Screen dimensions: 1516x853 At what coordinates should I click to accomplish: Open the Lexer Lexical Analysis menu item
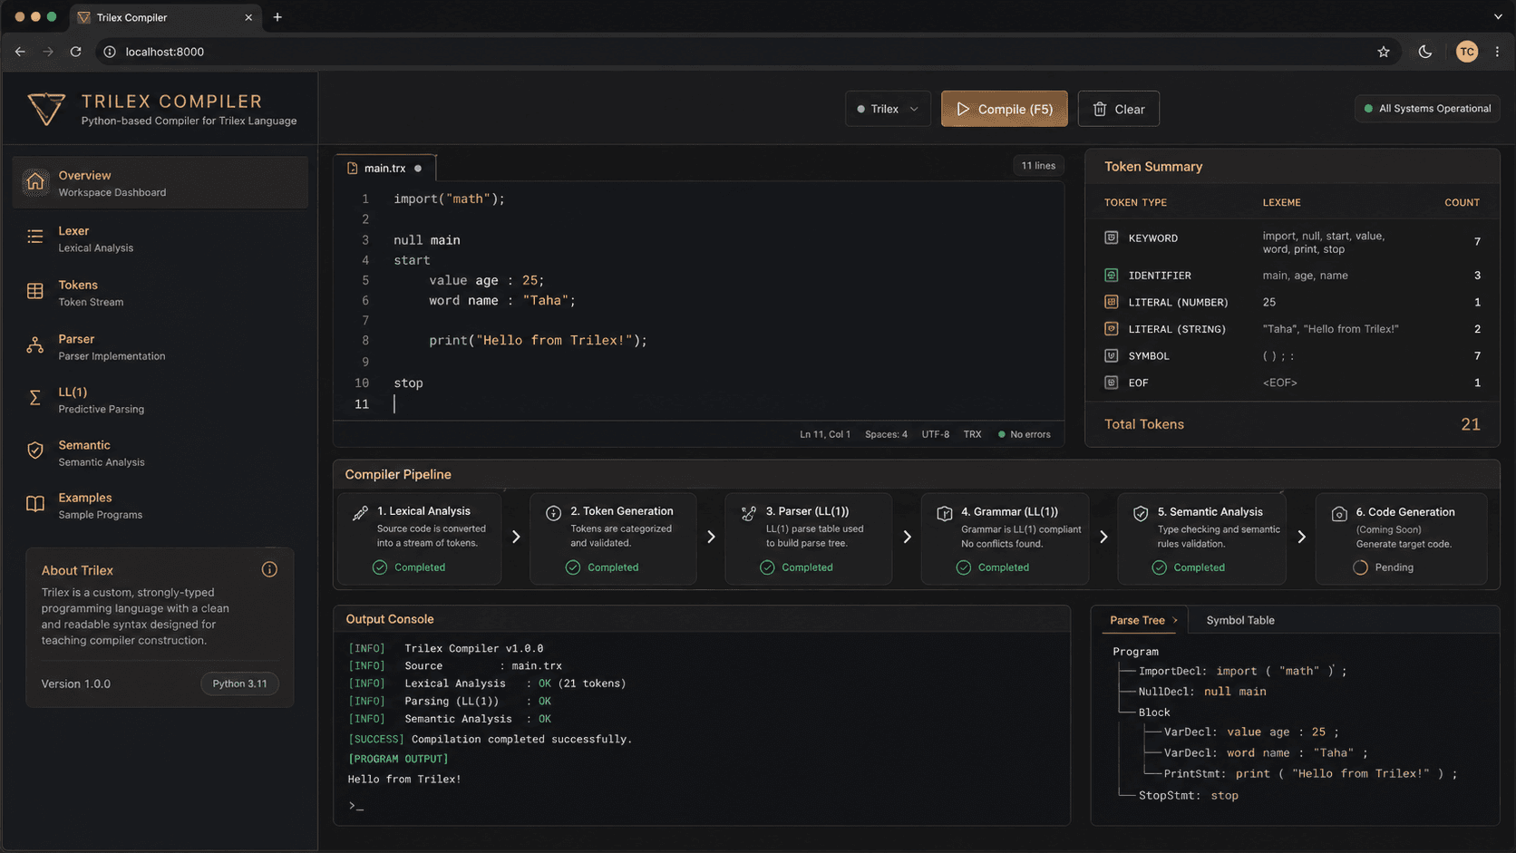tap(160, 238)
